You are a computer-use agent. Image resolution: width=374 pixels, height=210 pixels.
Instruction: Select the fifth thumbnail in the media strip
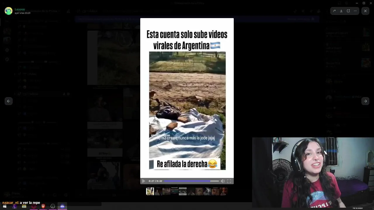pyautogui.click(x=183, y=191)
